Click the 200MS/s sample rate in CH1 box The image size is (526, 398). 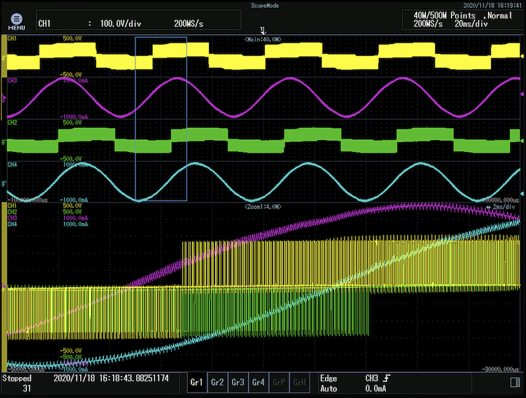click(189, 24)
